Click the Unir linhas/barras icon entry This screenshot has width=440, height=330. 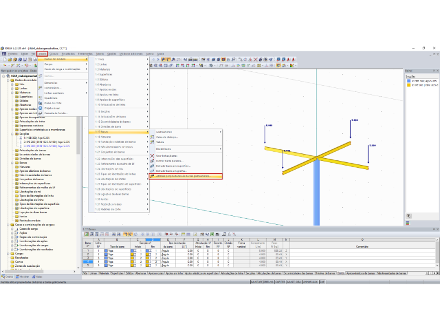coord(152,156)
